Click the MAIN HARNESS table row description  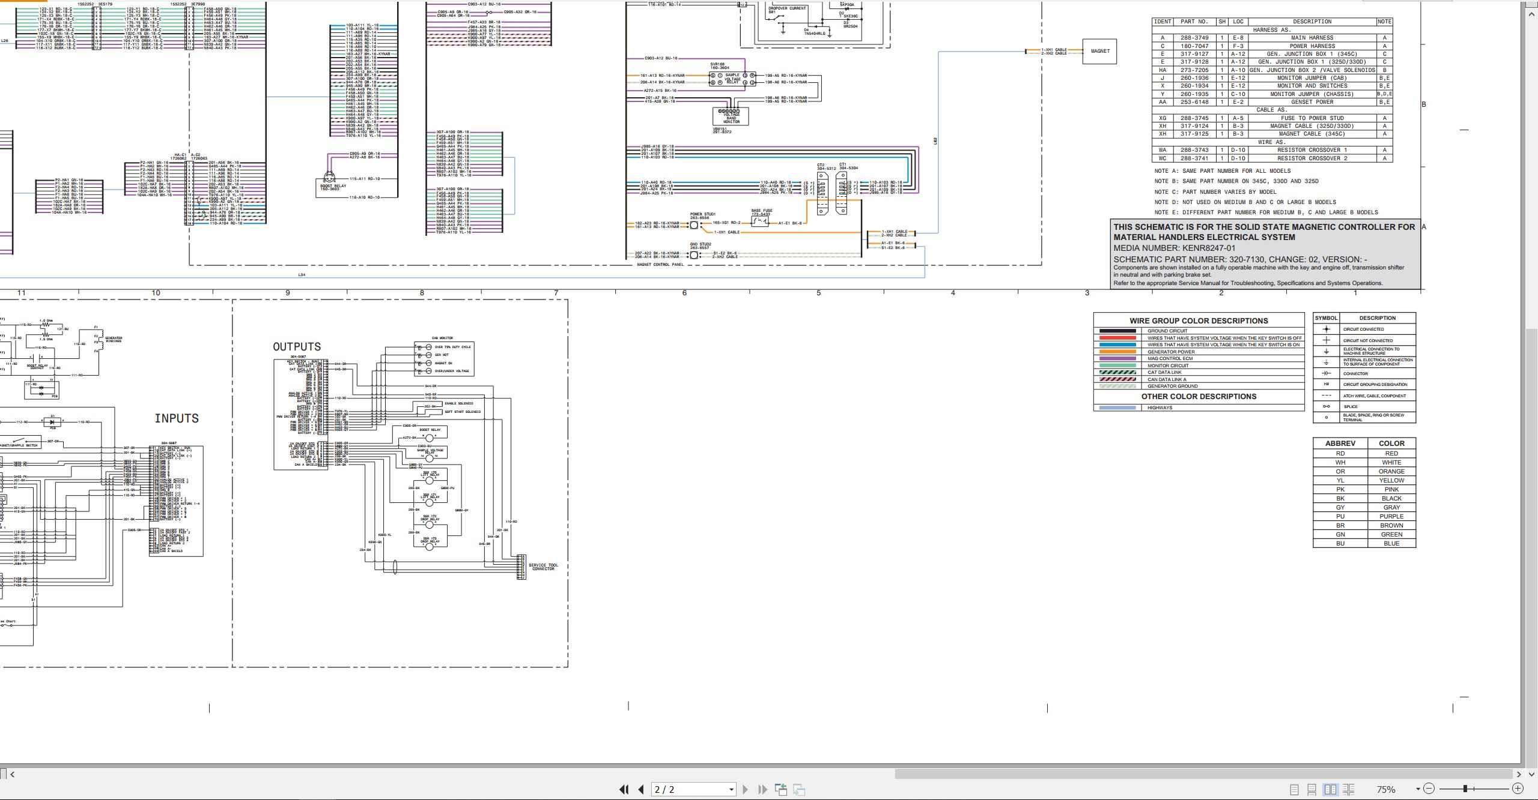point(1313,38)
